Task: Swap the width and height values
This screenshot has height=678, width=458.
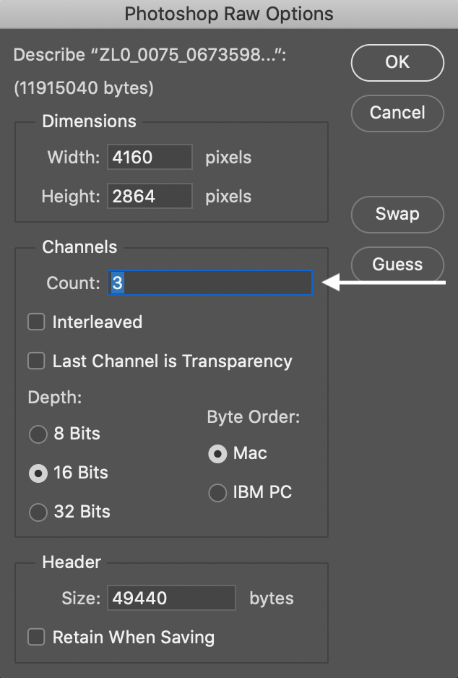Action: (x=397, y=215)
